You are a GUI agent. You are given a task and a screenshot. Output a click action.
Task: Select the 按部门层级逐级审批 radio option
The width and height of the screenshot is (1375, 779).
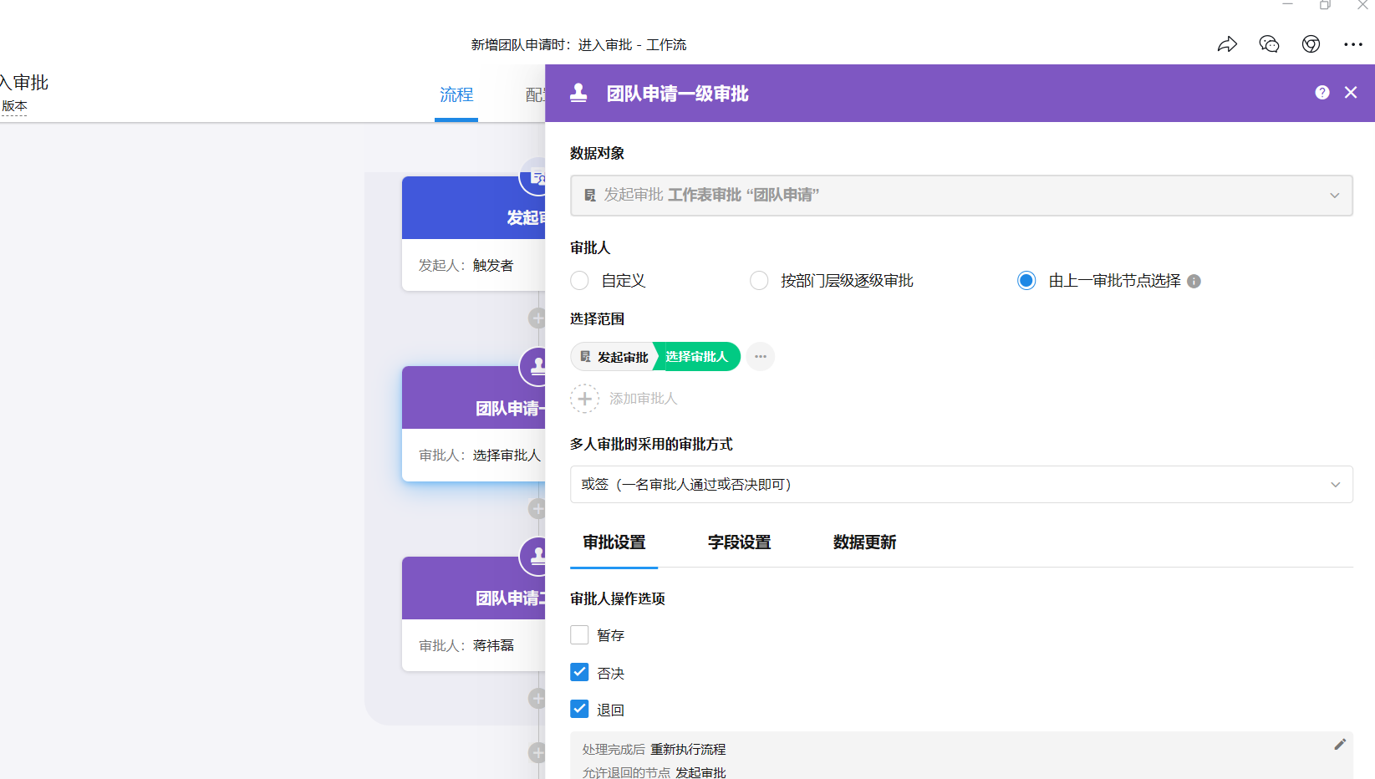point(758,280)
